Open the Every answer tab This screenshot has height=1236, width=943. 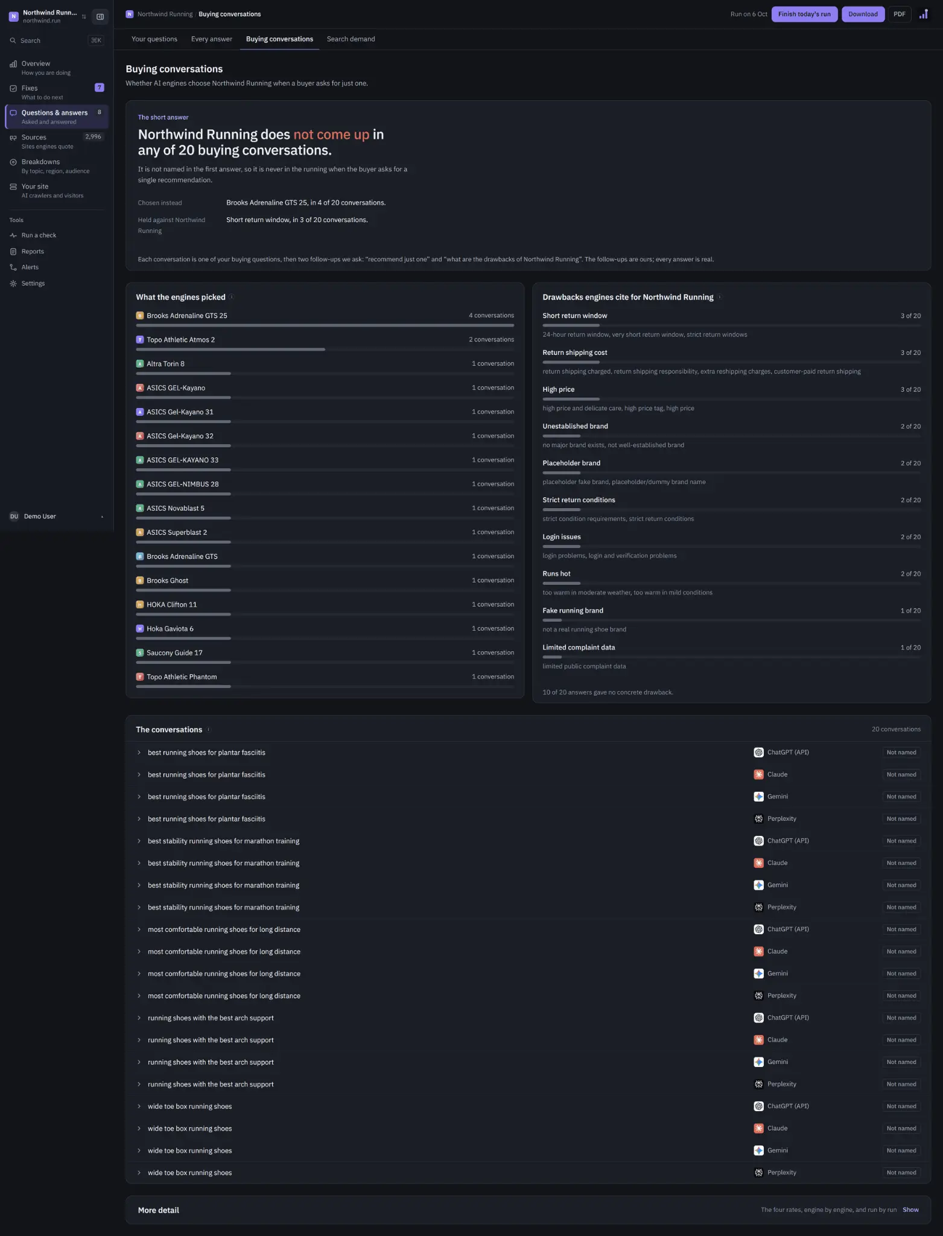(212, 39)
